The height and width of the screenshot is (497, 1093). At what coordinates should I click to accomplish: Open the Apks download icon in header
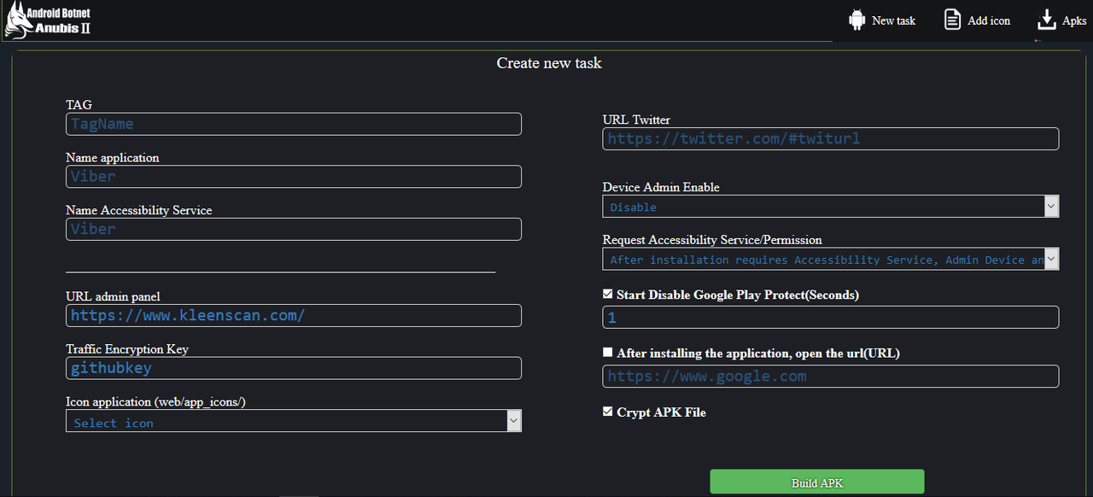[x=1047, y=20]
